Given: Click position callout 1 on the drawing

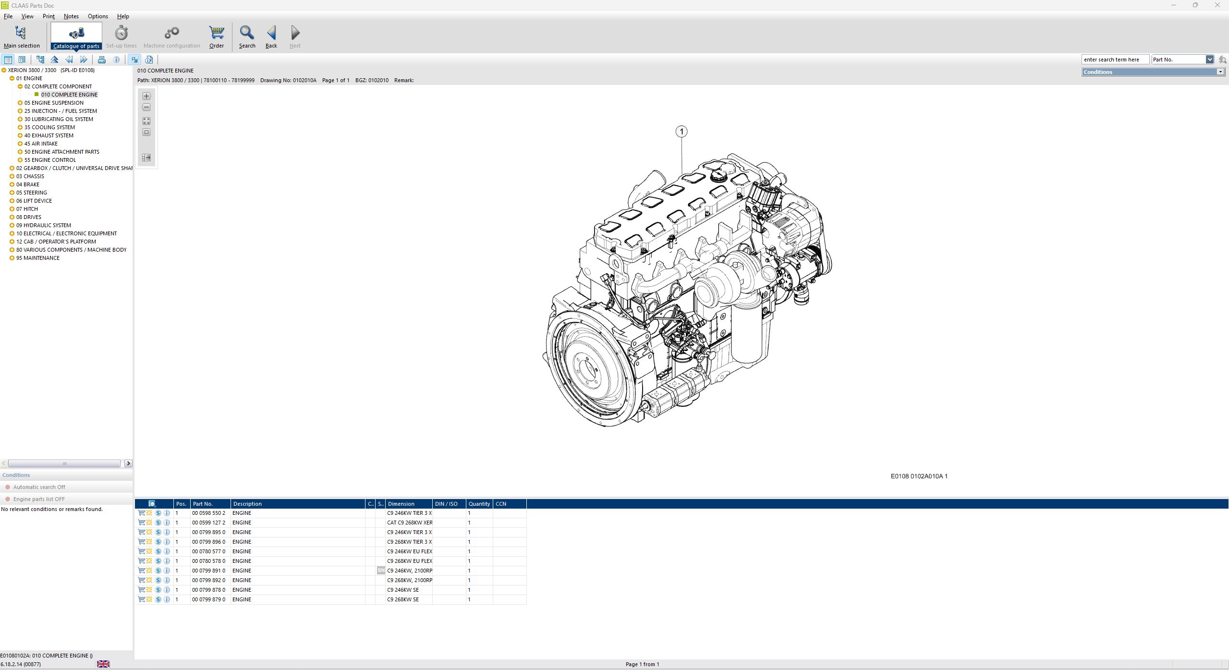Looking at the screenshot, I should (681, 132).
